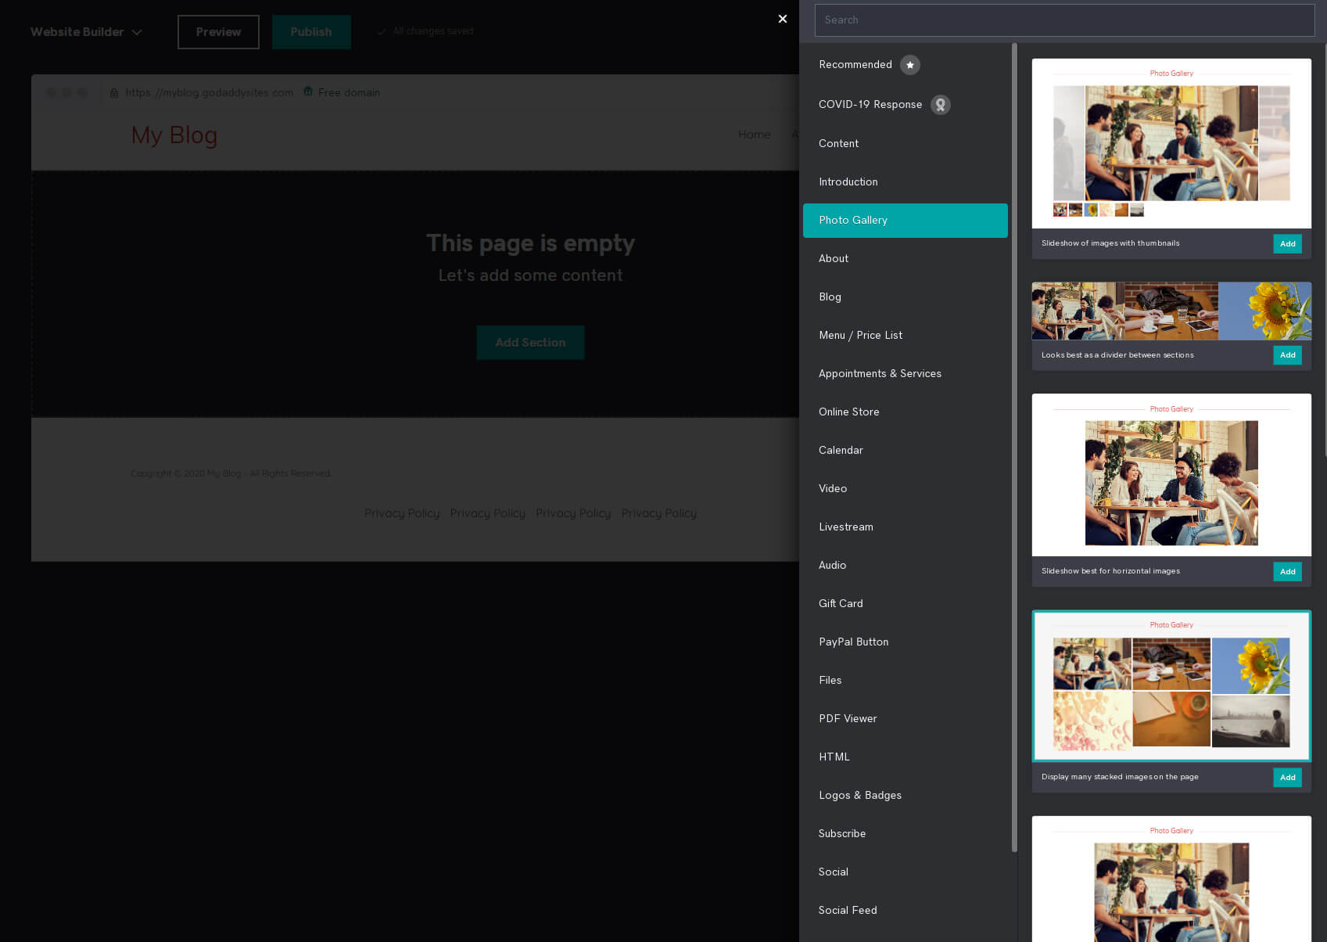Image resolution: width=1327 pixels, height=942 pixels.
Task: Close the add-section panel with the X icon
Action: tap(782, 19)
